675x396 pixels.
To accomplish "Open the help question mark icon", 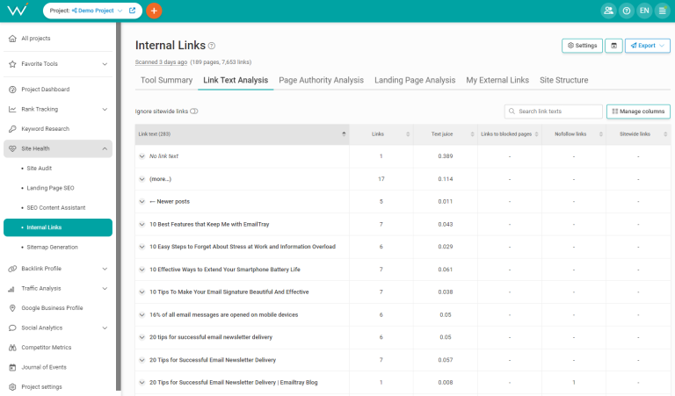I will pos(627,11).
